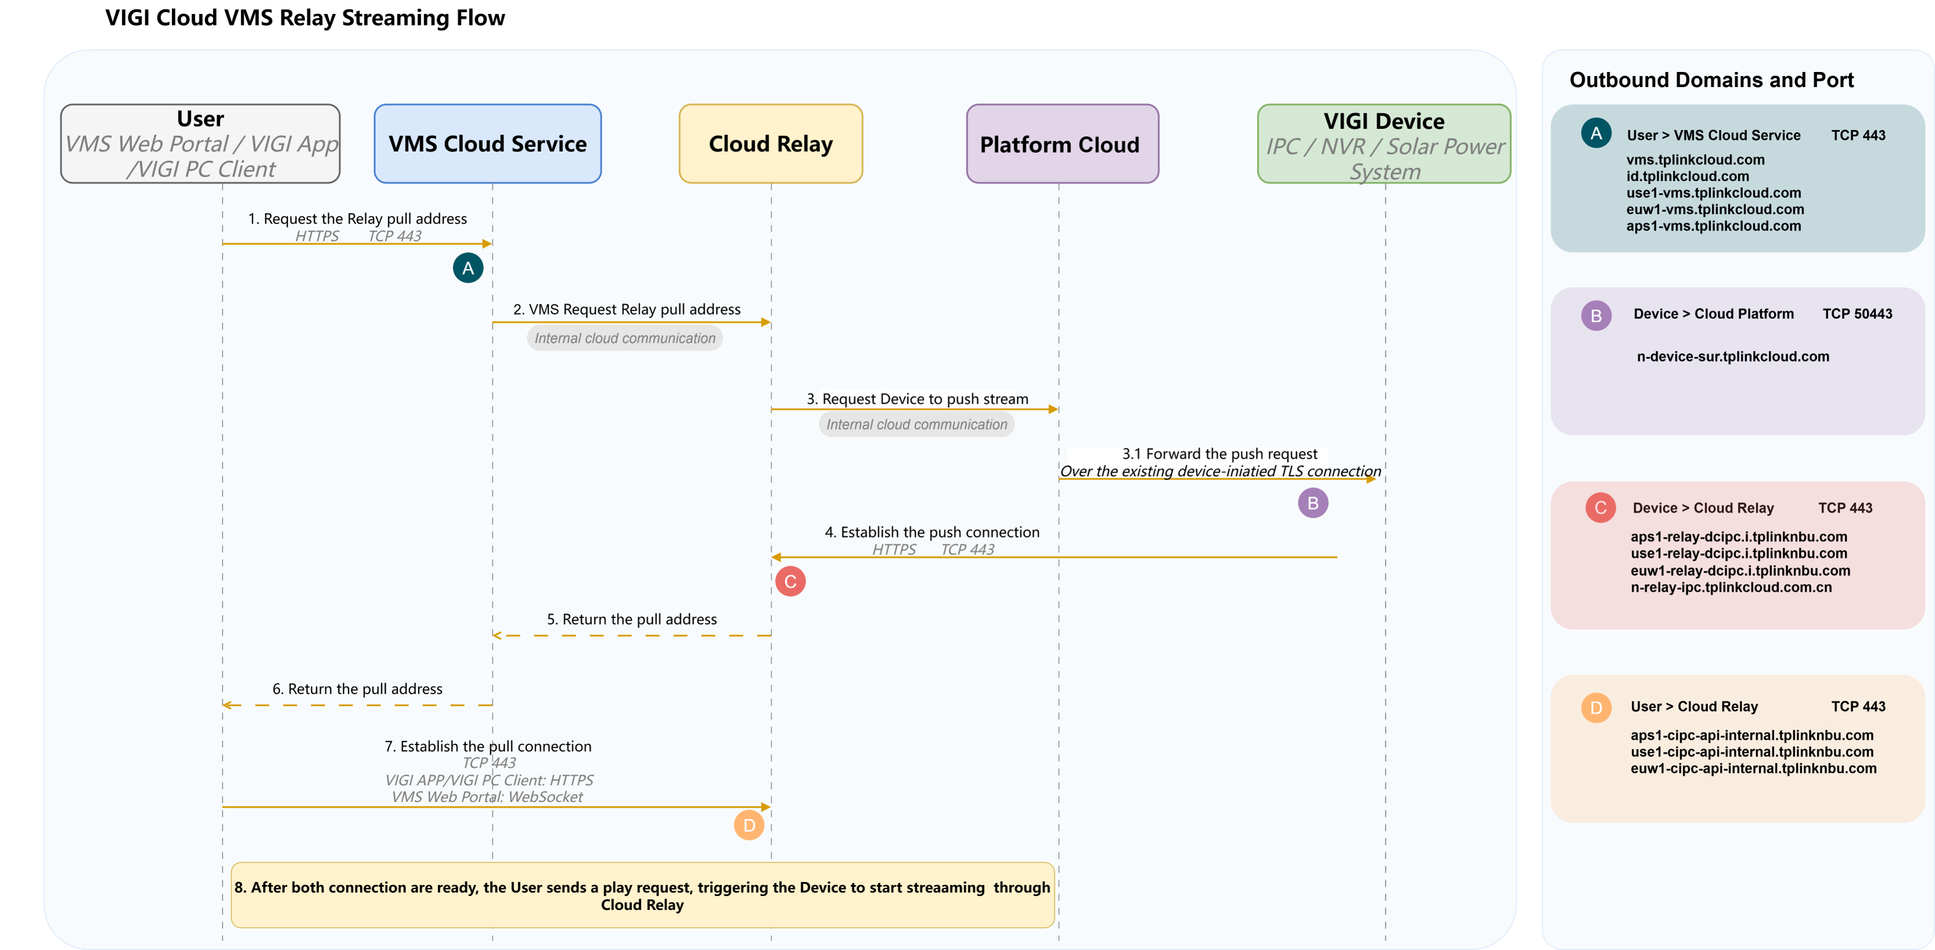Click the purple B badge in Outbound Domains legend

pos(1596,316)
